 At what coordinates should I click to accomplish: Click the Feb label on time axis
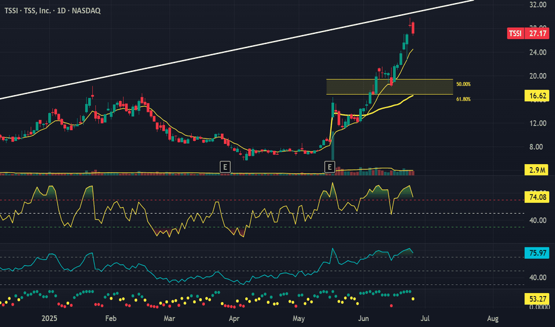click(111, 319)
